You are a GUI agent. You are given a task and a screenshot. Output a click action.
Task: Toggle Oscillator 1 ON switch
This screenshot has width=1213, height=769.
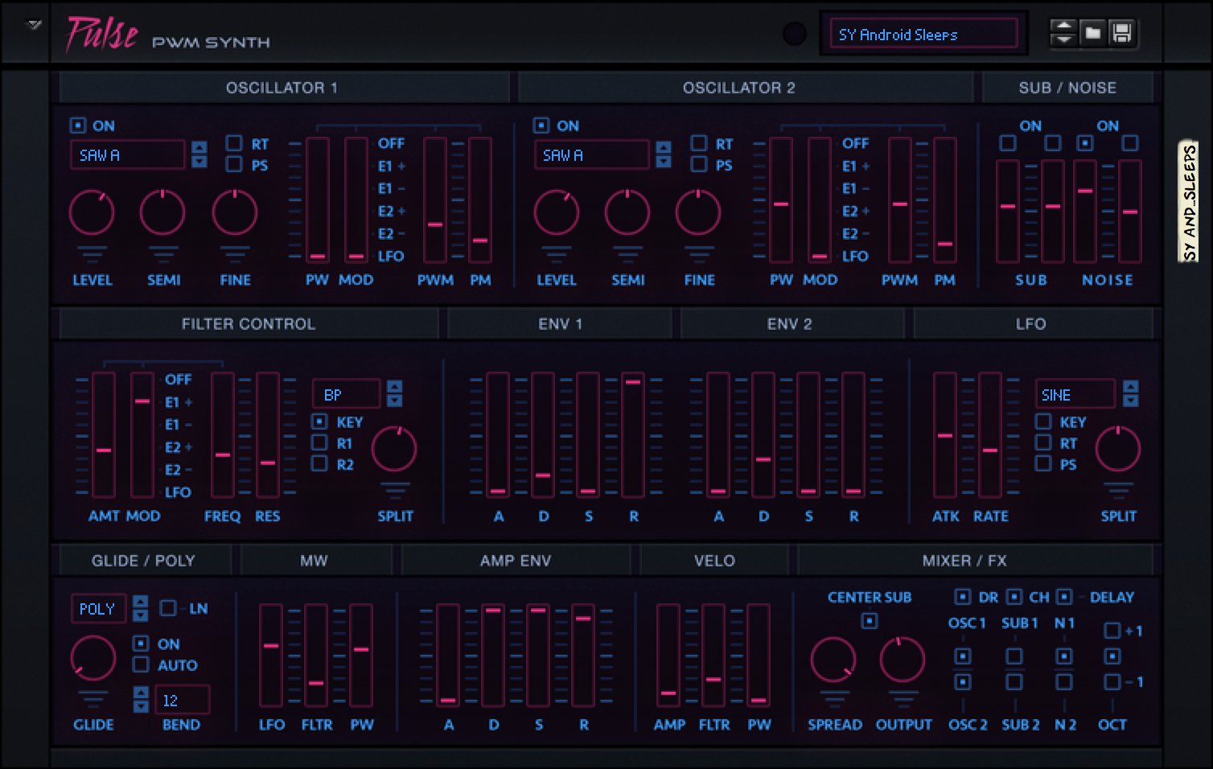pos(78,125)
